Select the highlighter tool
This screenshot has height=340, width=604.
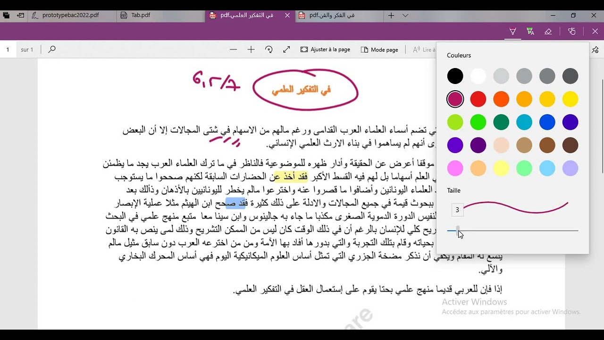click(530, 32)
